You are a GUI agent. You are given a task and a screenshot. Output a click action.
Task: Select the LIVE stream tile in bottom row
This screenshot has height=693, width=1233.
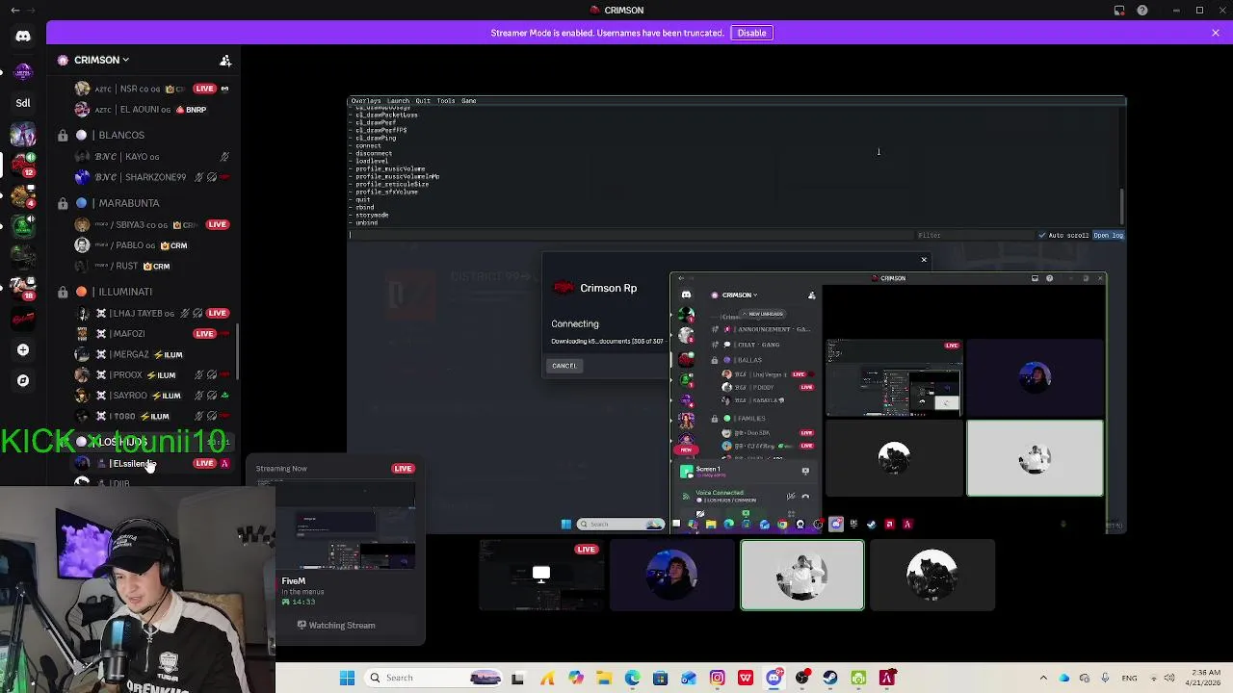coord(541,576)
